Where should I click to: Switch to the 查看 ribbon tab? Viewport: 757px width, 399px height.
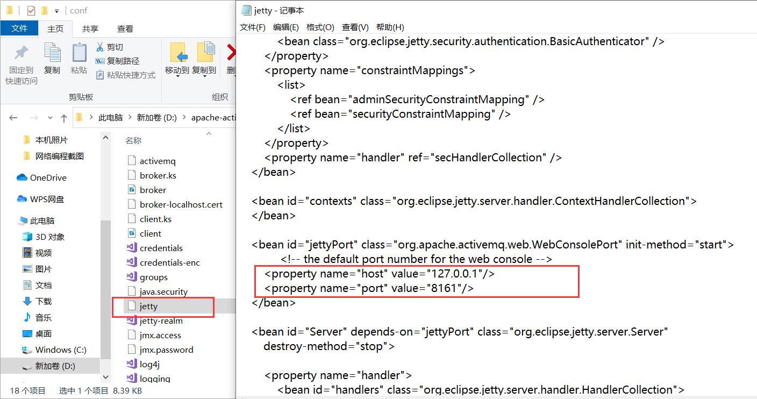click(x=125, y=29)
